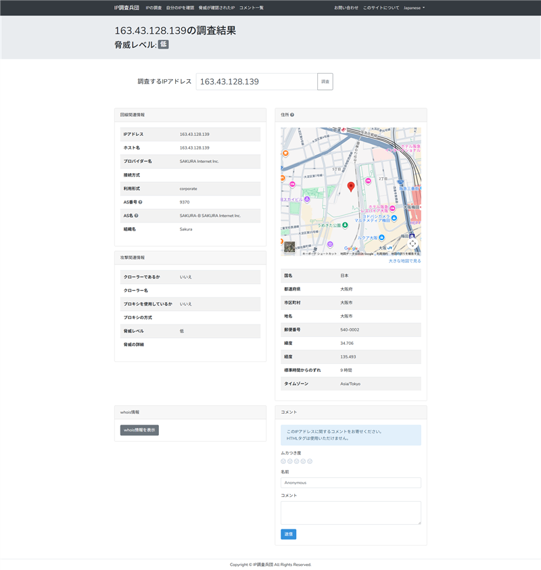Click the 大きな地図で見る link
The height and width of the screenshot is (570, 541).
coord(404,260)
